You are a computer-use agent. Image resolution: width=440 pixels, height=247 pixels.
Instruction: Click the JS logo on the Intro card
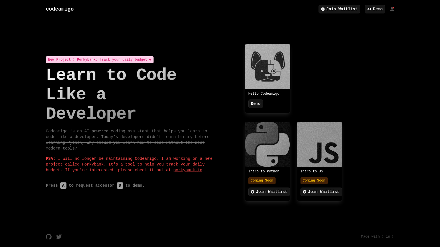tap(319, 144)
